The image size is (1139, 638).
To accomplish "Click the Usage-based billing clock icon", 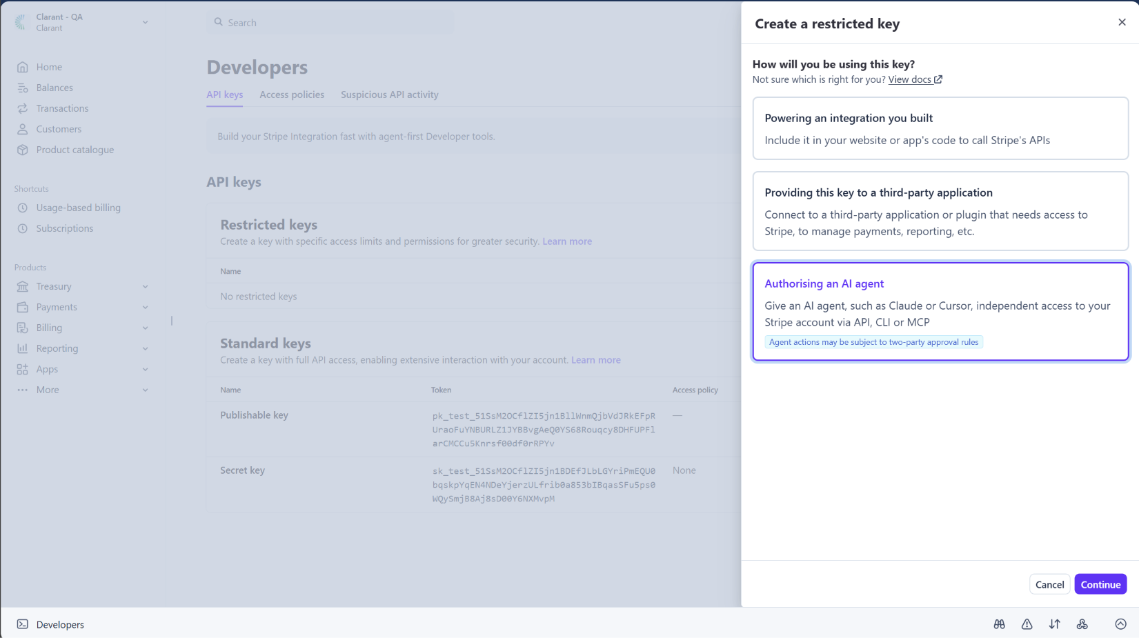I will click(23, 208).
